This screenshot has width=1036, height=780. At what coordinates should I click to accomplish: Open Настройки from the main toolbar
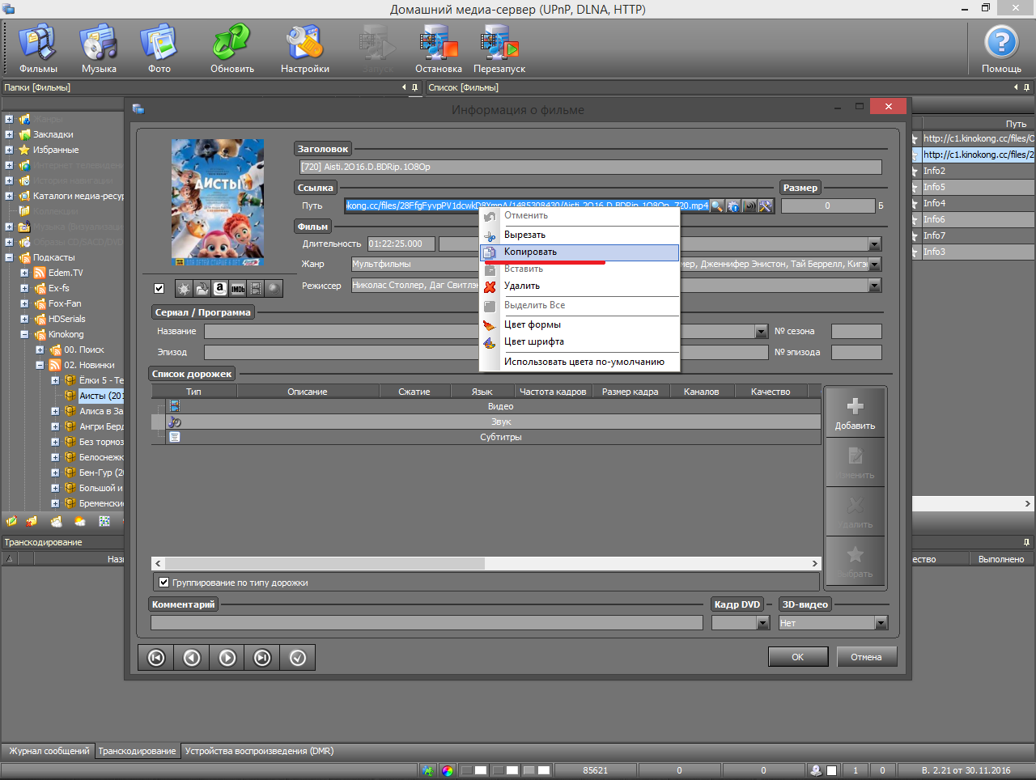point(305,50)
